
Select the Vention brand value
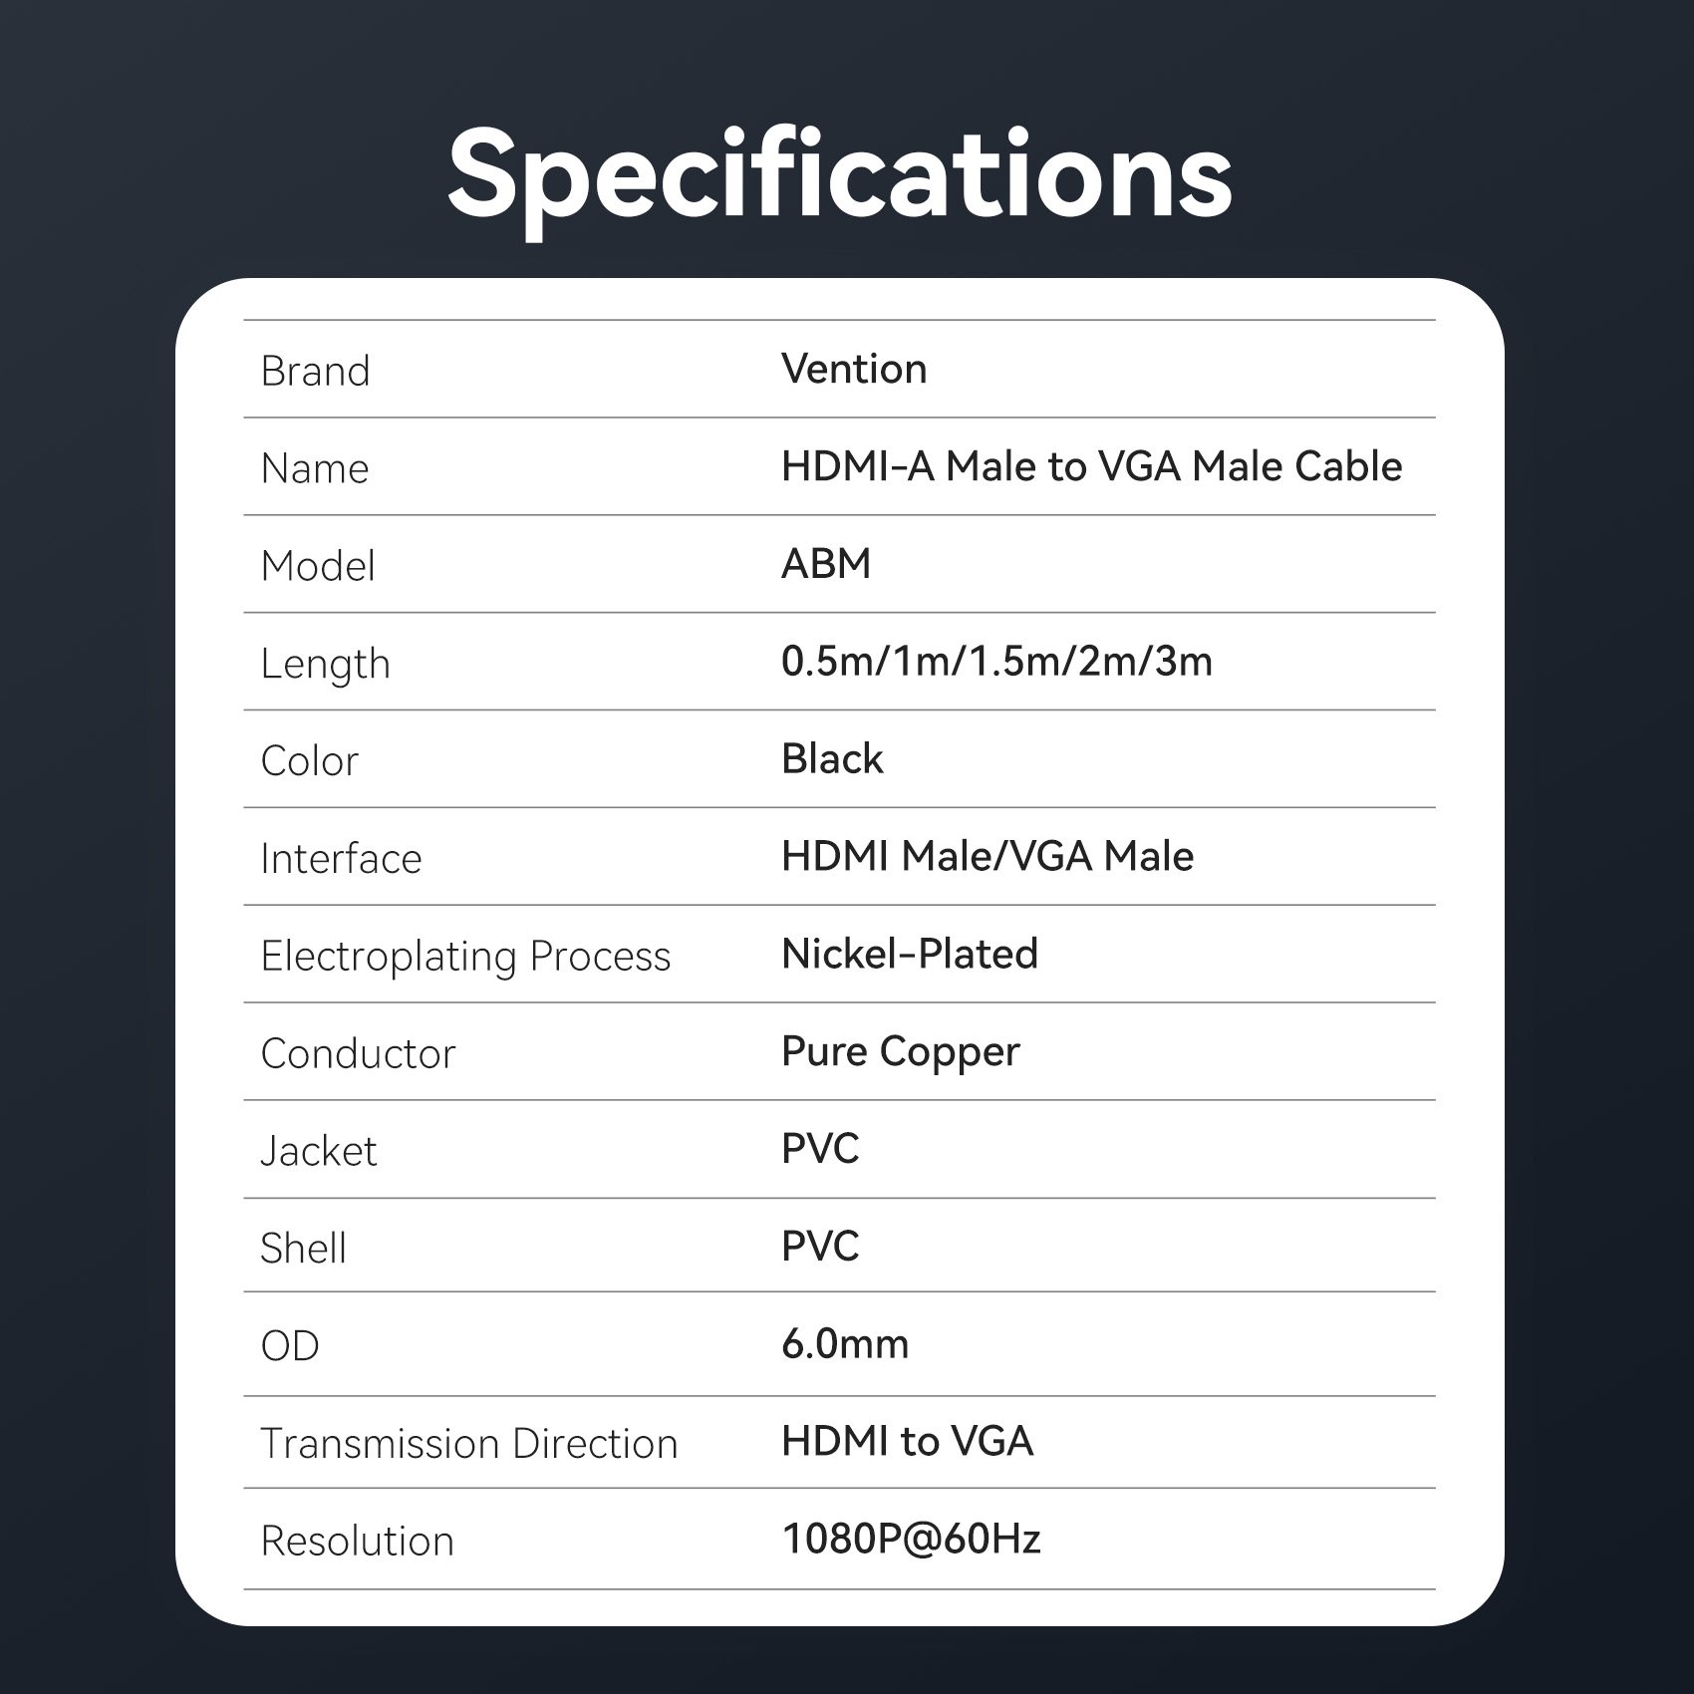click(854, 369)
